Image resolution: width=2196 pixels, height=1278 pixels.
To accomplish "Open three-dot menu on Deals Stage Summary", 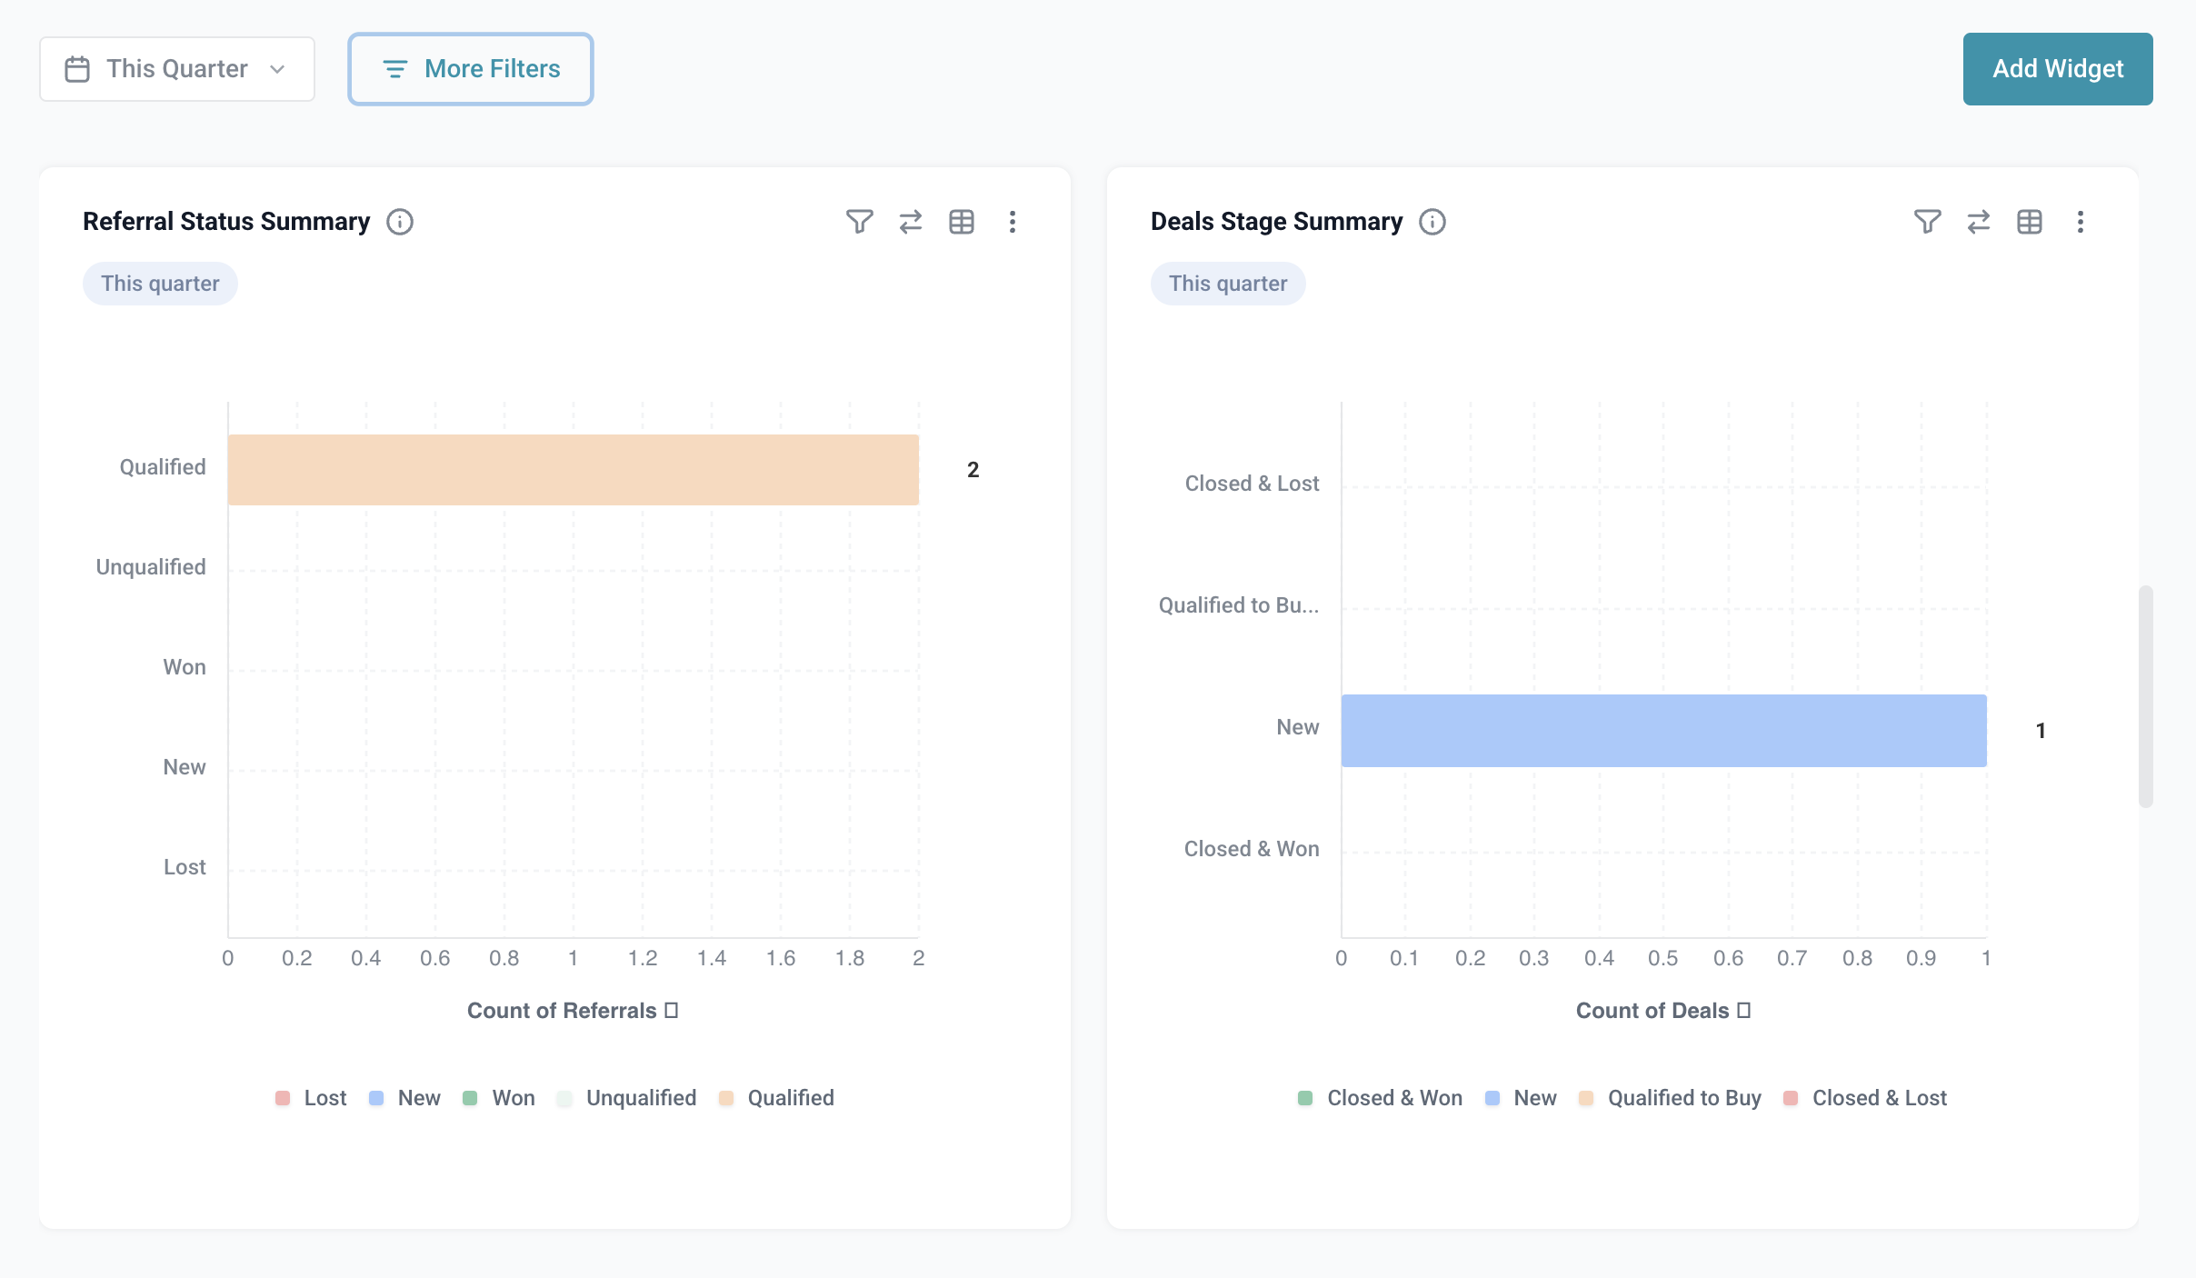I will click(x=2080, y=222).
